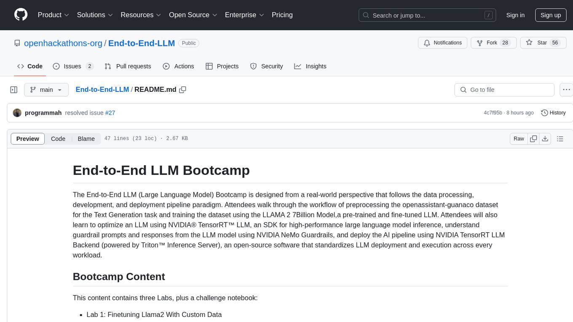Image resolution: width=573 pixels, height=322 pixels.
Task: Switch to the Pull requests tab
Action: (128, 66)
